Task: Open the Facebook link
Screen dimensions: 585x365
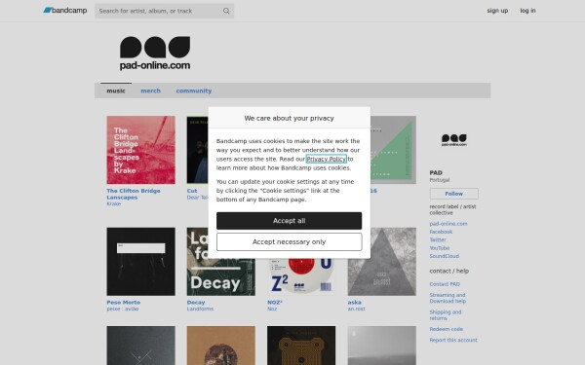Action: (x=441, y=232)
